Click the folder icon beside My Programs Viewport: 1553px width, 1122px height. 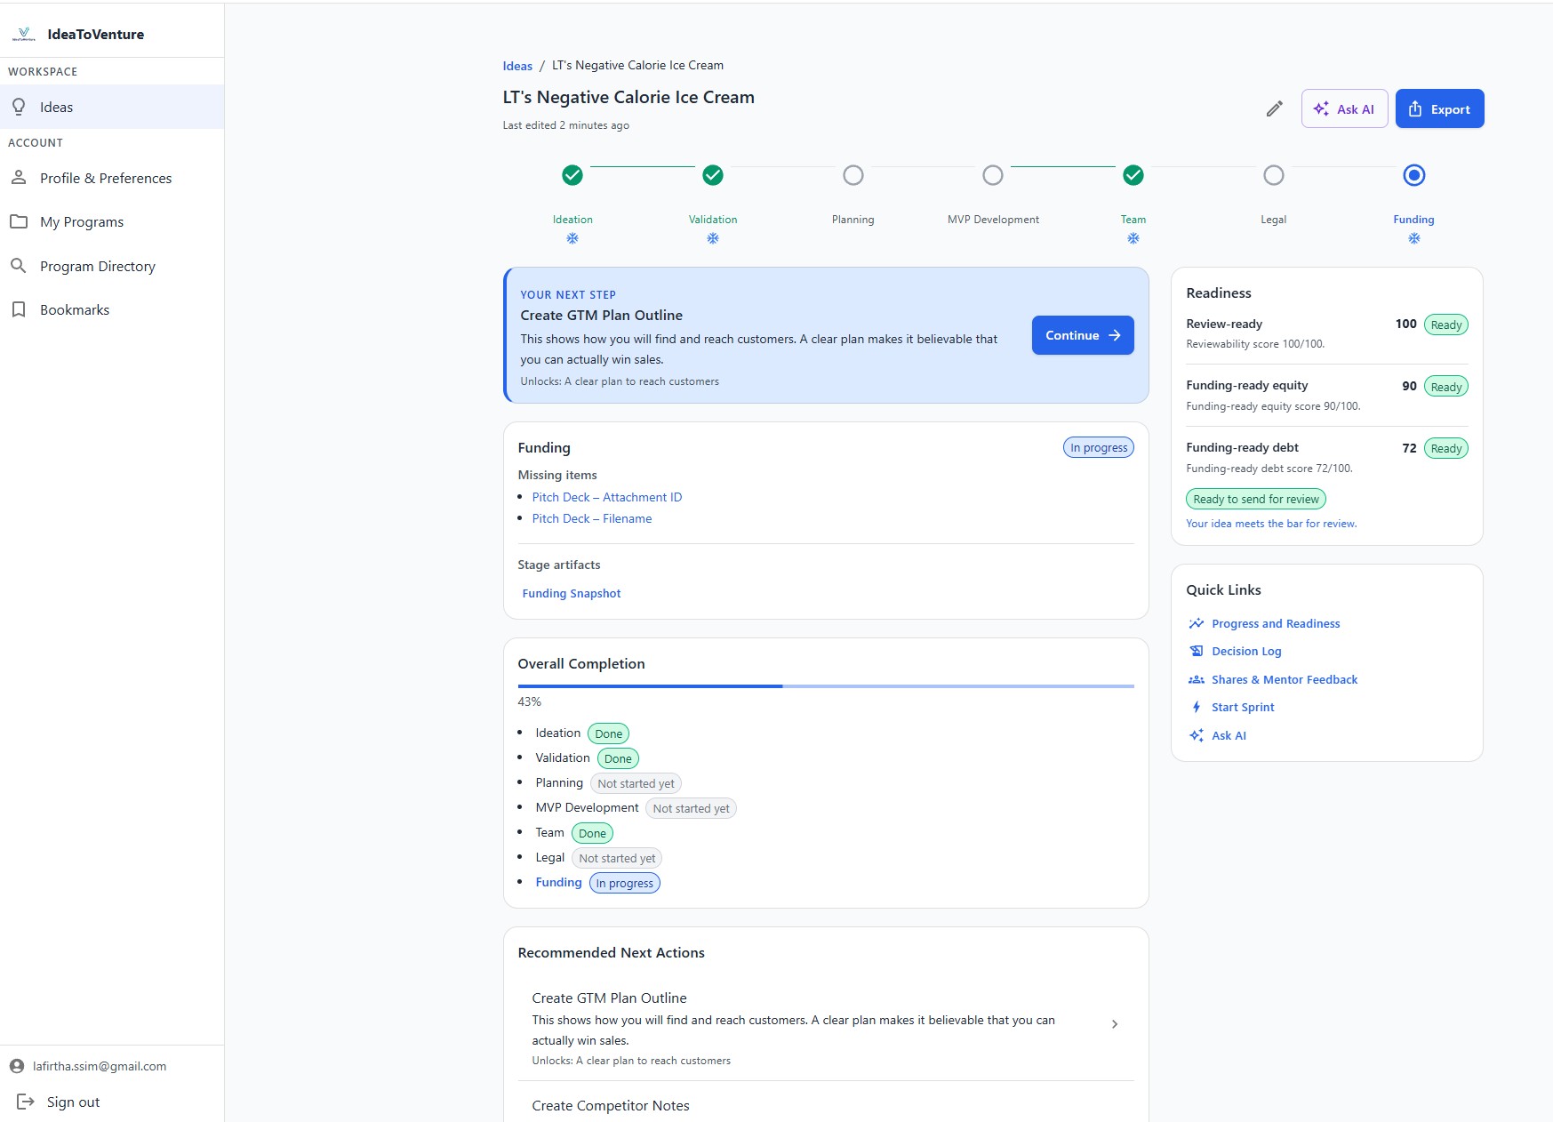[19, 221]
